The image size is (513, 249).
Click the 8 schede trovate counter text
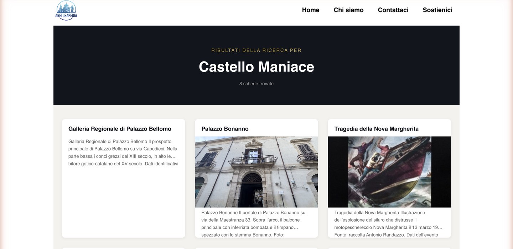tap(256, 83)
